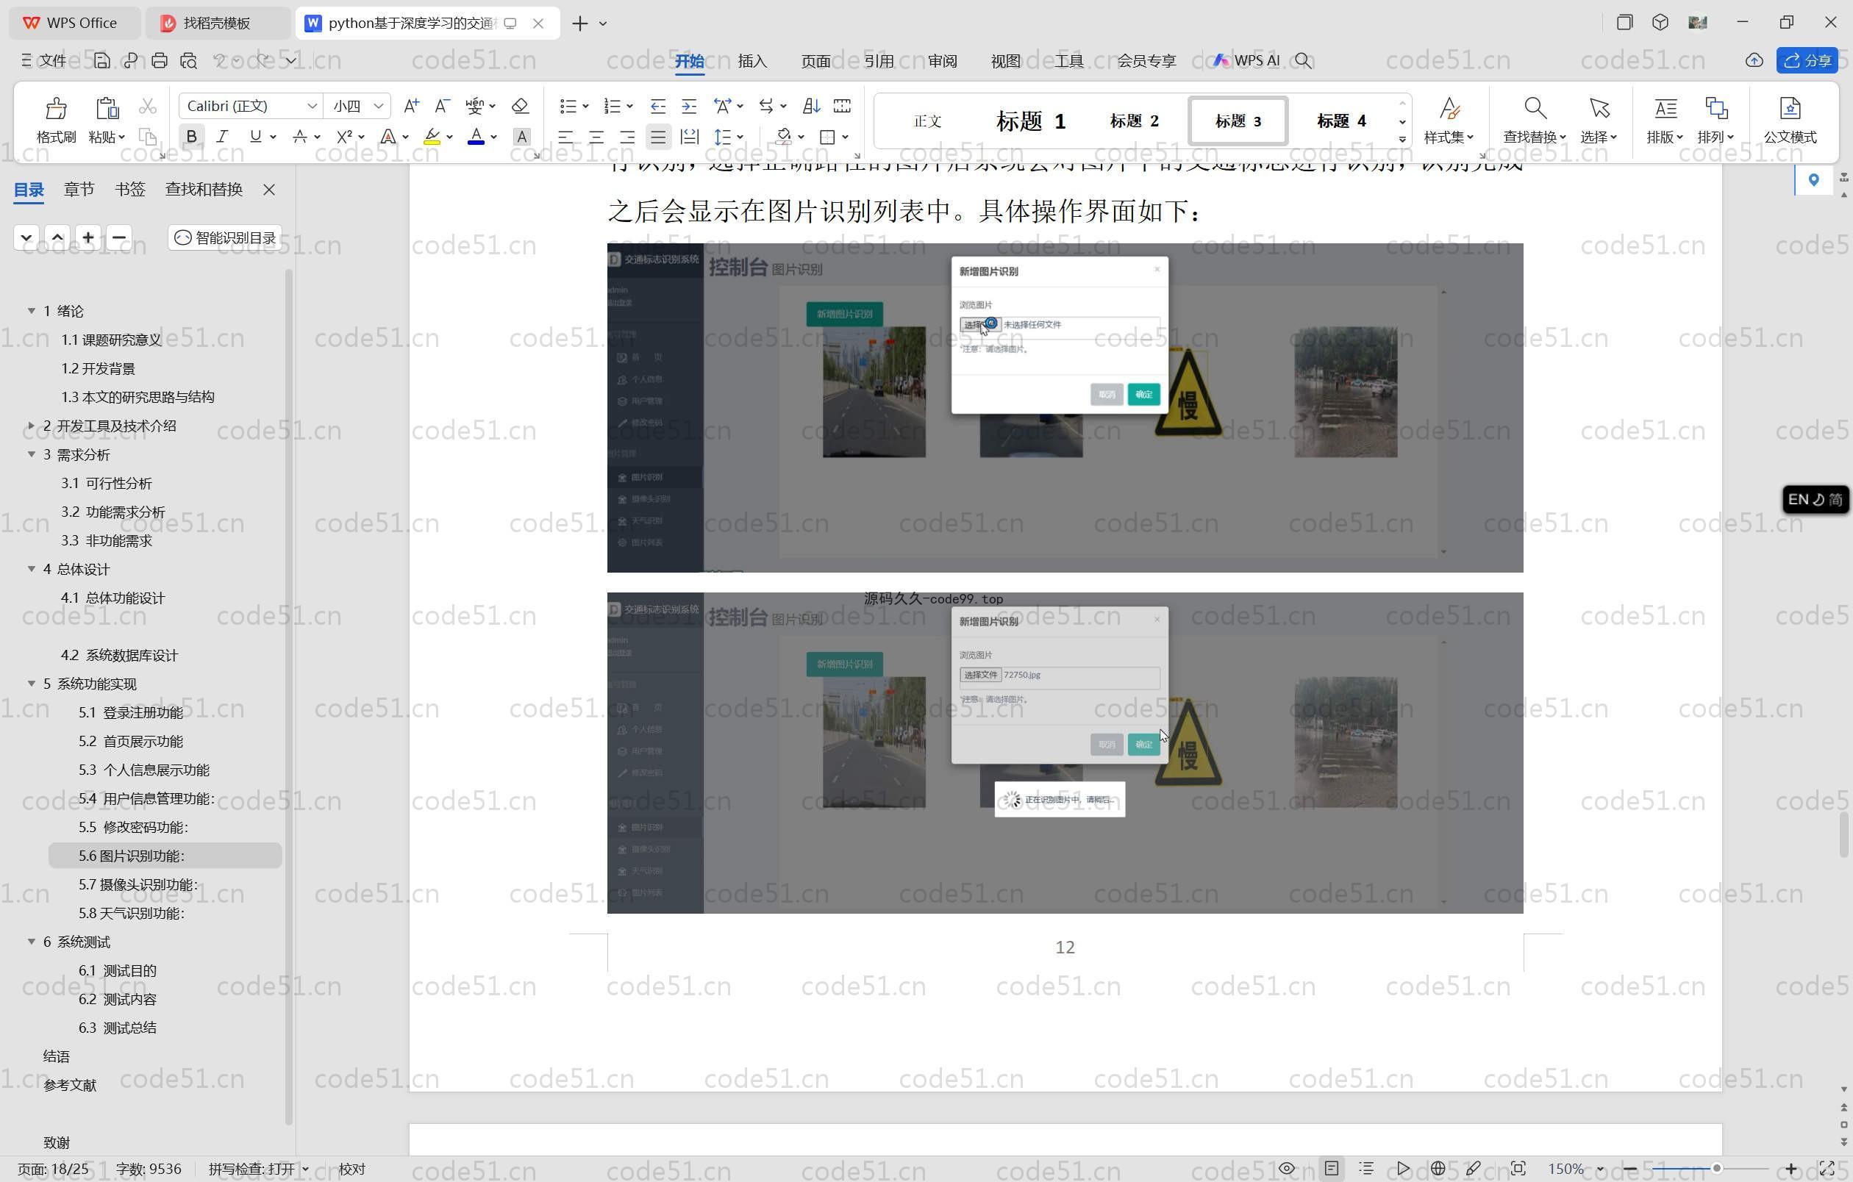Expand the '2 开发工具及技术介绍' section
The width and height of the screenshot is (1853, 1182).
(x=32, y=426)
